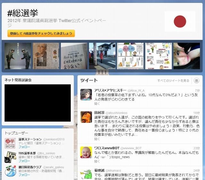Click the 選挙ステーション 2012 logo icon
The width and height of the screenshot is (205, 180).
pos(10,143)
